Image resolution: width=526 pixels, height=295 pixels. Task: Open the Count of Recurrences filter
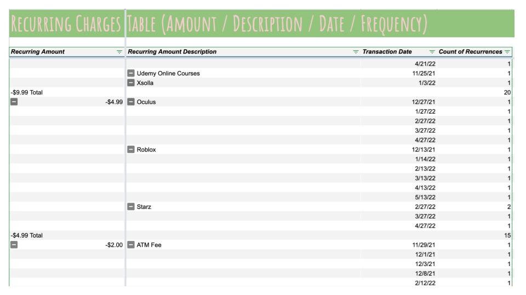(507, 52)
